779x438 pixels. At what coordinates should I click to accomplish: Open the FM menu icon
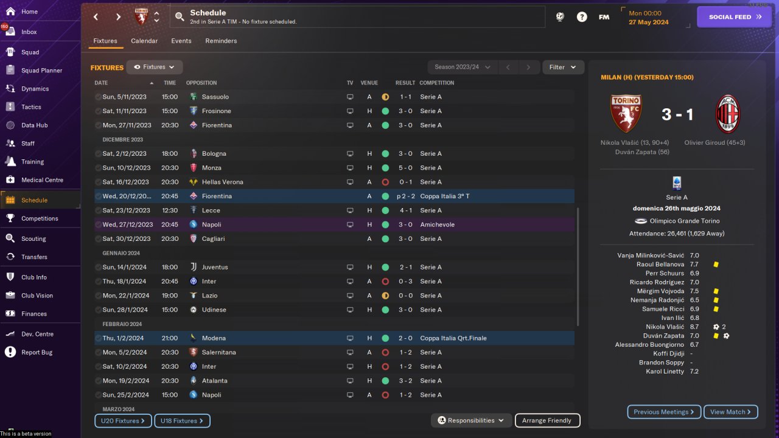coord(604,17)
